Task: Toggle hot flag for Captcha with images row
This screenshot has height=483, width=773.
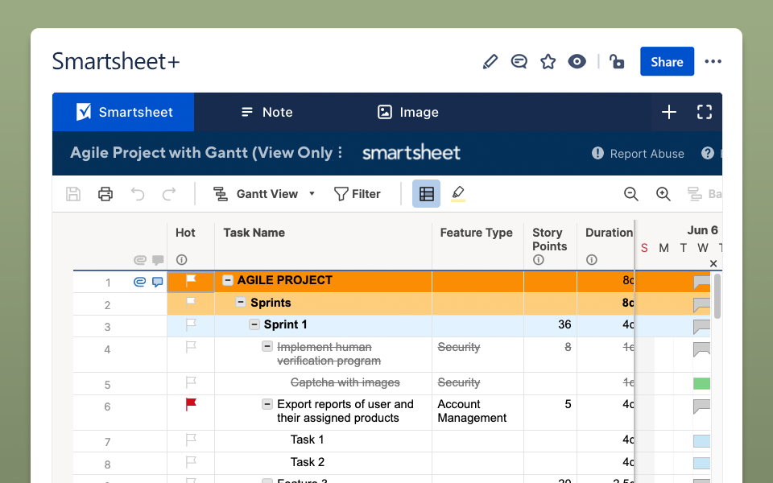Action: (x=191, y=382)
